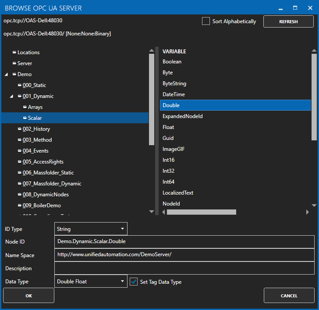This screenshot has width=319, height=310.
Task: Click the icon beside 009_BoilerDemo
Action: (x=20, y=206)
